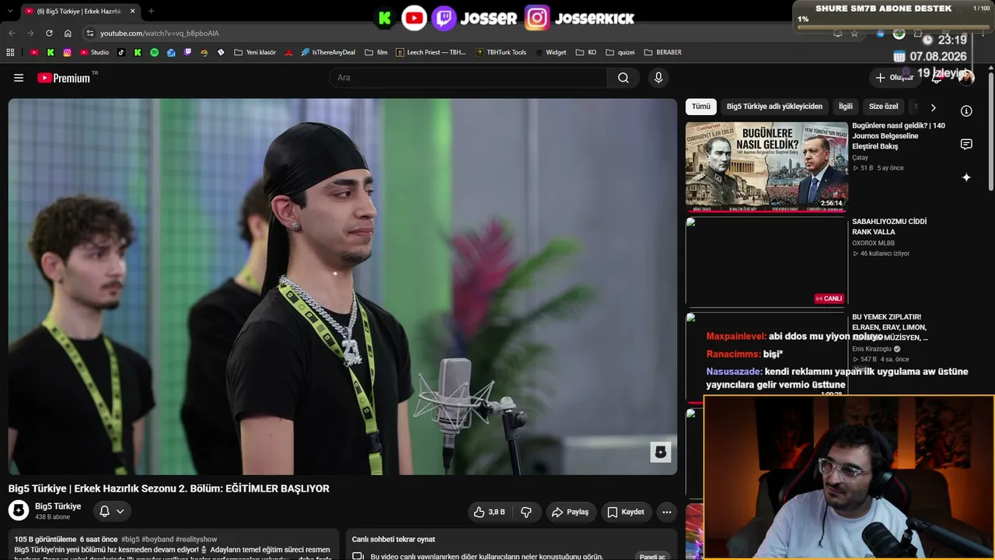Switch to the Big5 Türkiye browser tab
995x560 pixels.
(80, 12)
